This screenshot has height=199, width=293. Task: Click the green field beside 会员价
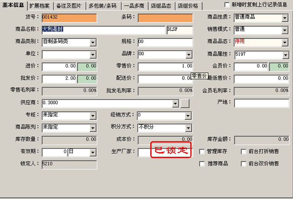(x=279, y=67)
